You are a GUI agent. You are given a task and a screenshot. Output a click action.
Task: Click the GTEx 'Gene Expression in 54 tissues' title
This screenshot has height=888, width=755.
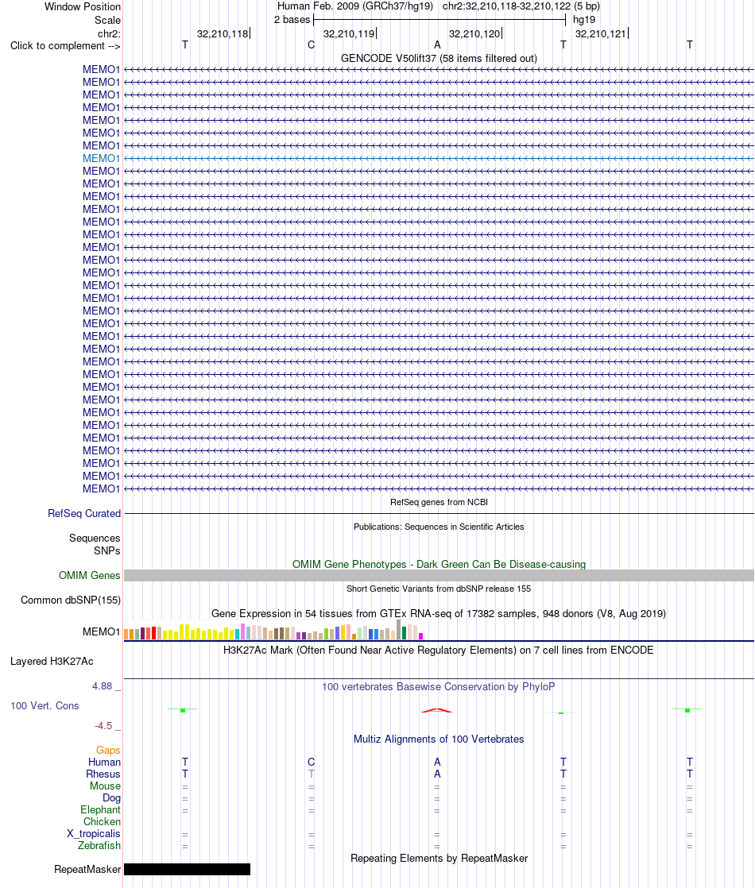pos(439,614)
